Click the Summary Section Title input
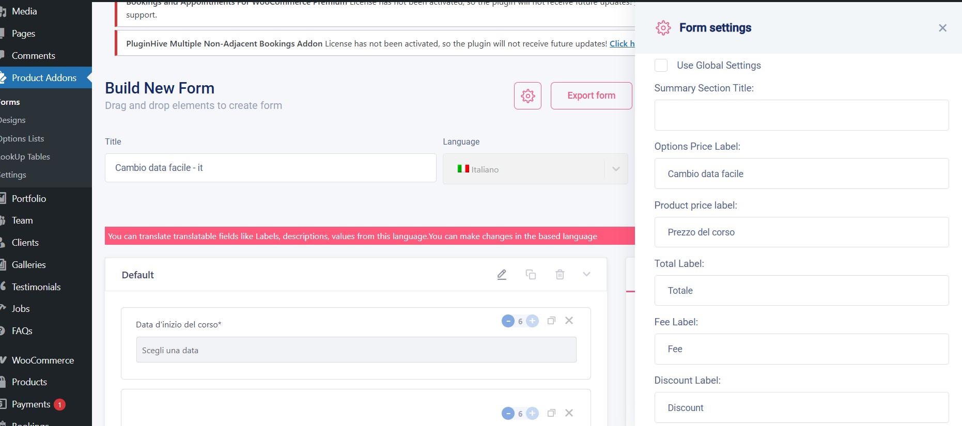 801,115
